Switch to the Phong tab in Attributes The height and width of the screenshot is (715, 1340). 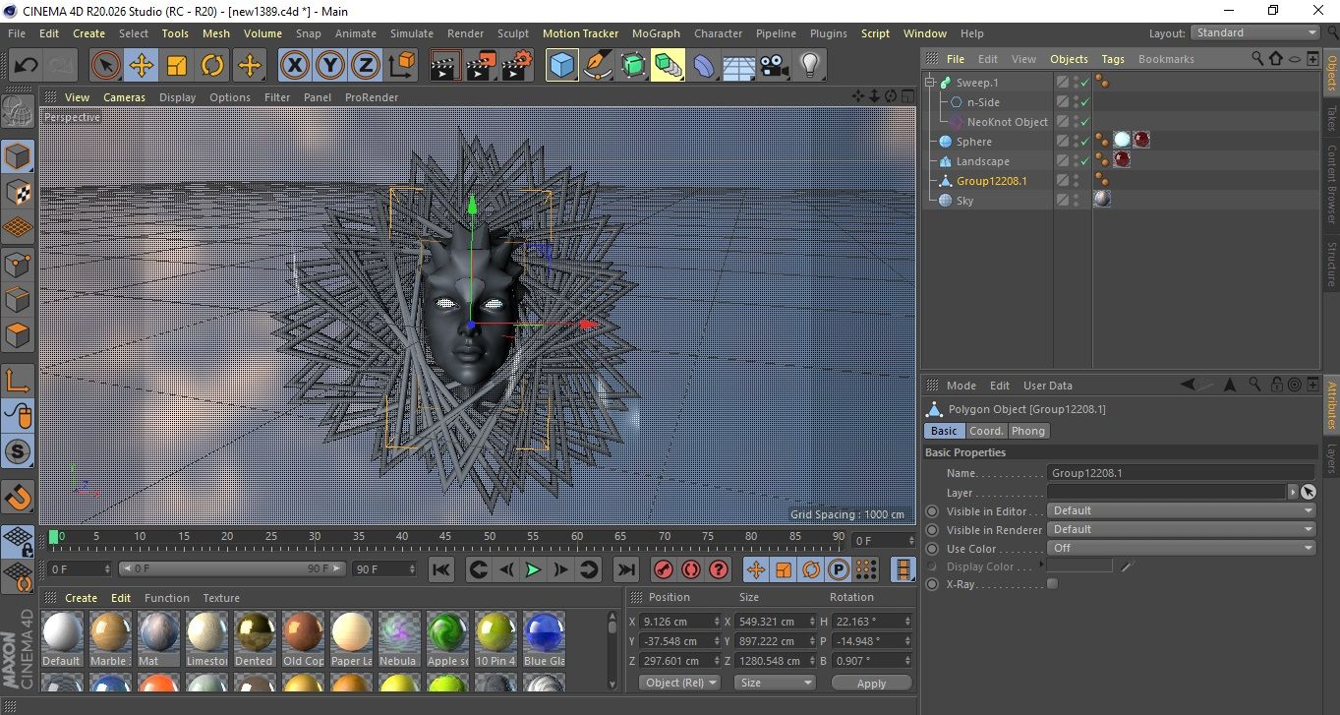coord(1028,431)
